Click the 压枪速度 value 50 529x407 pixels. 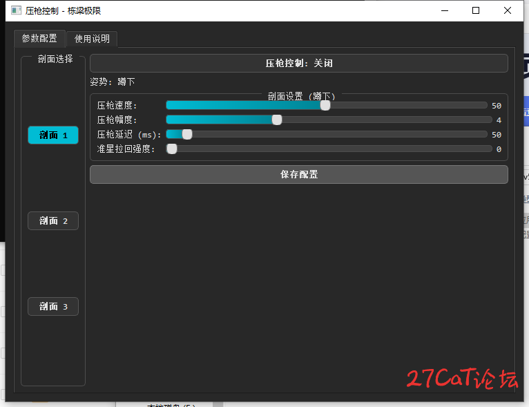pos(497,106)
